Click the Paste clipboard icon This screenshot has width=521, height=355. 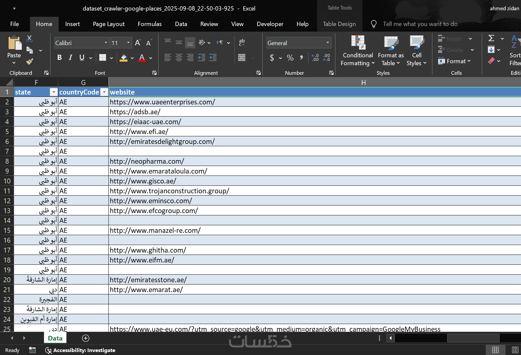pyautogui.click(x=14, y=43)
